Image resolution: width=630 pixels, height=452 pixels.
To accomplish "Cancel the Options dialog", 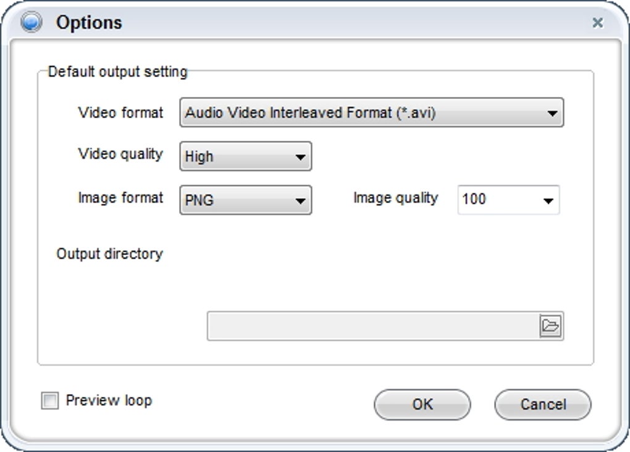I will pos(543,404).
